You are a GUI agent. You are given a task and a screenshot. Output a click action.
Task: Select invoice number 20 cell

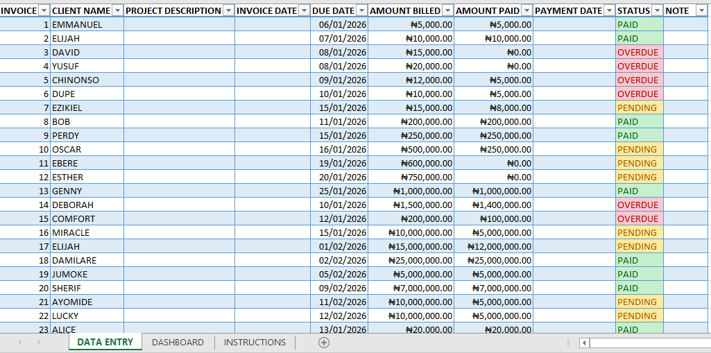pos(25,288)
